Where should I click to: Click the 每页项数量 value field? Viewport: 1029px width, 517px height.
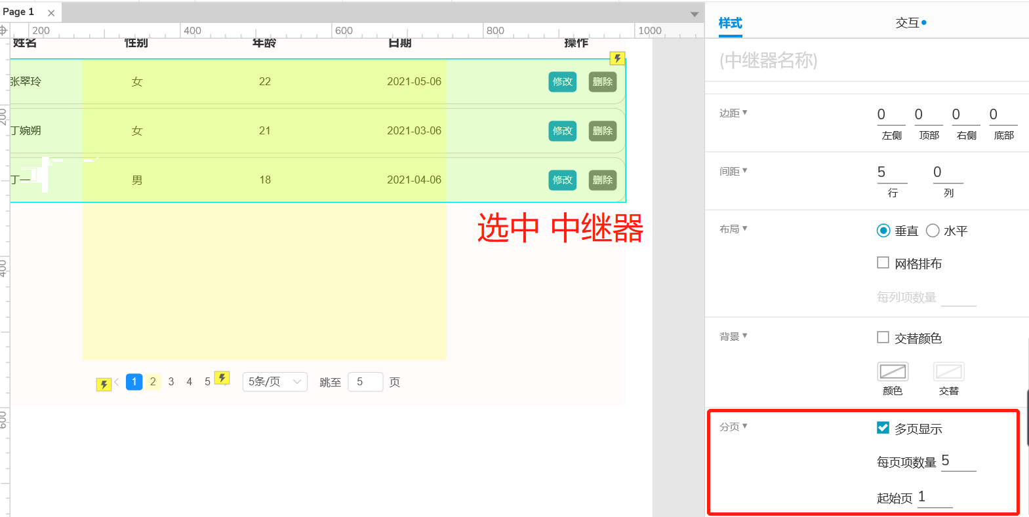(958, 461)
